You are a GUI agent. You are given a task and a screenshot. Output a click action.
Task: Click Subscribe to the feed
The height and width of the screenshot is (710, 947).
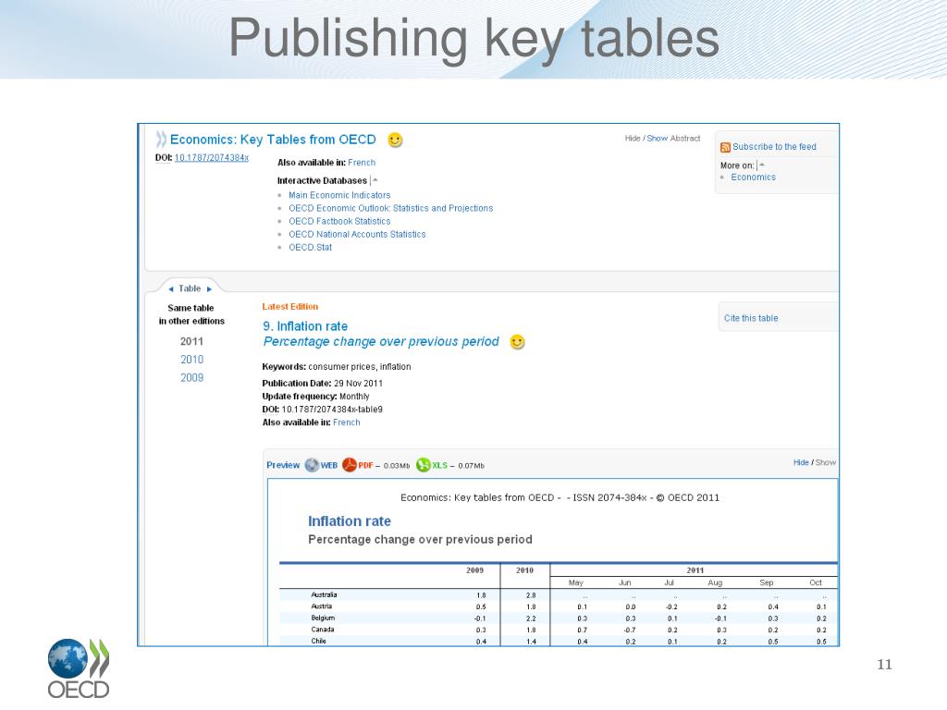click(774, 147)
